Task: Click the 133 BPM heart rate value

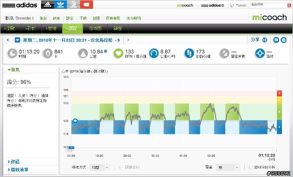Action: tap(129, 52)
